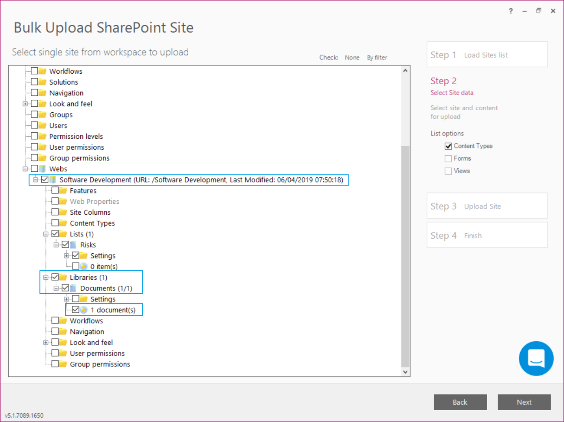Click the Lists (1) folder icon
564x422 pixels.
point(63,234)
